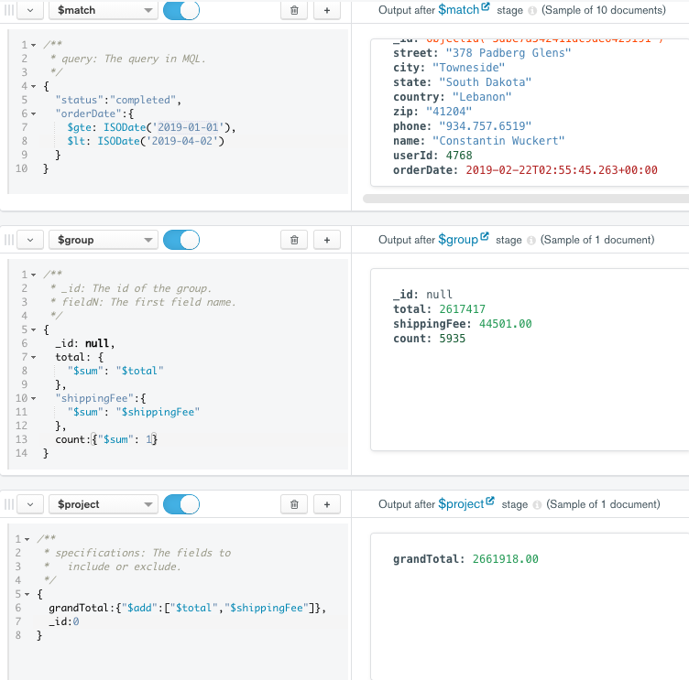Open the $match documentation external link icon
The image size is (689, 680).
486,7
